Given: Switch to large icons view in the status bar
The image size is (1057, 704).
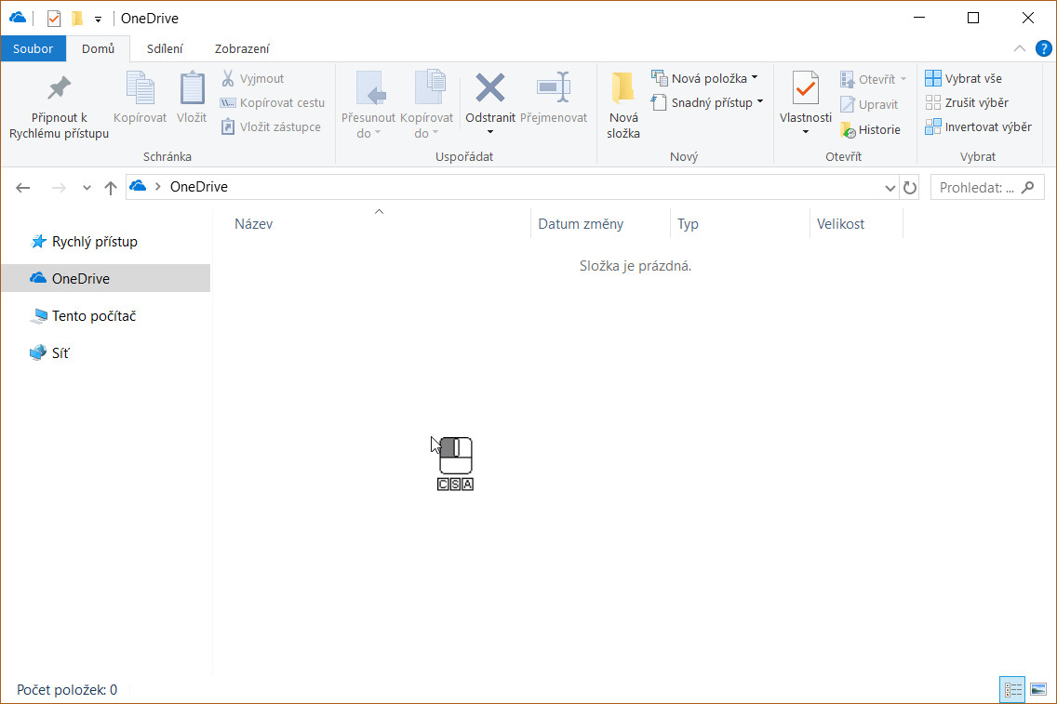Looking at the screenshot, I should pos(1038,690).
